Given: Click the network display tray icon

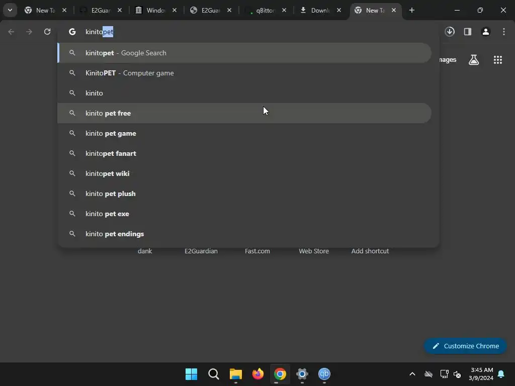Looking at the screenshot, I should 444,374.
